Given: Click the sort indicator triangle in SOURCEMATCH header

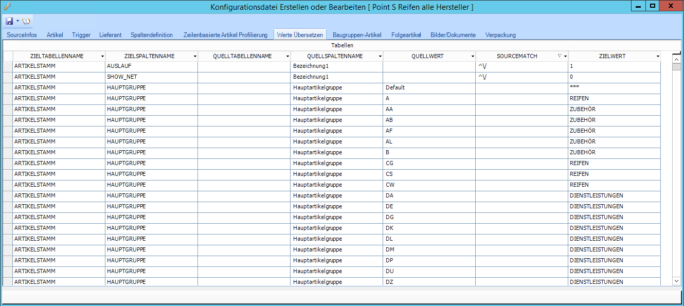Looking at the screenshot, I should coord(560,56).
